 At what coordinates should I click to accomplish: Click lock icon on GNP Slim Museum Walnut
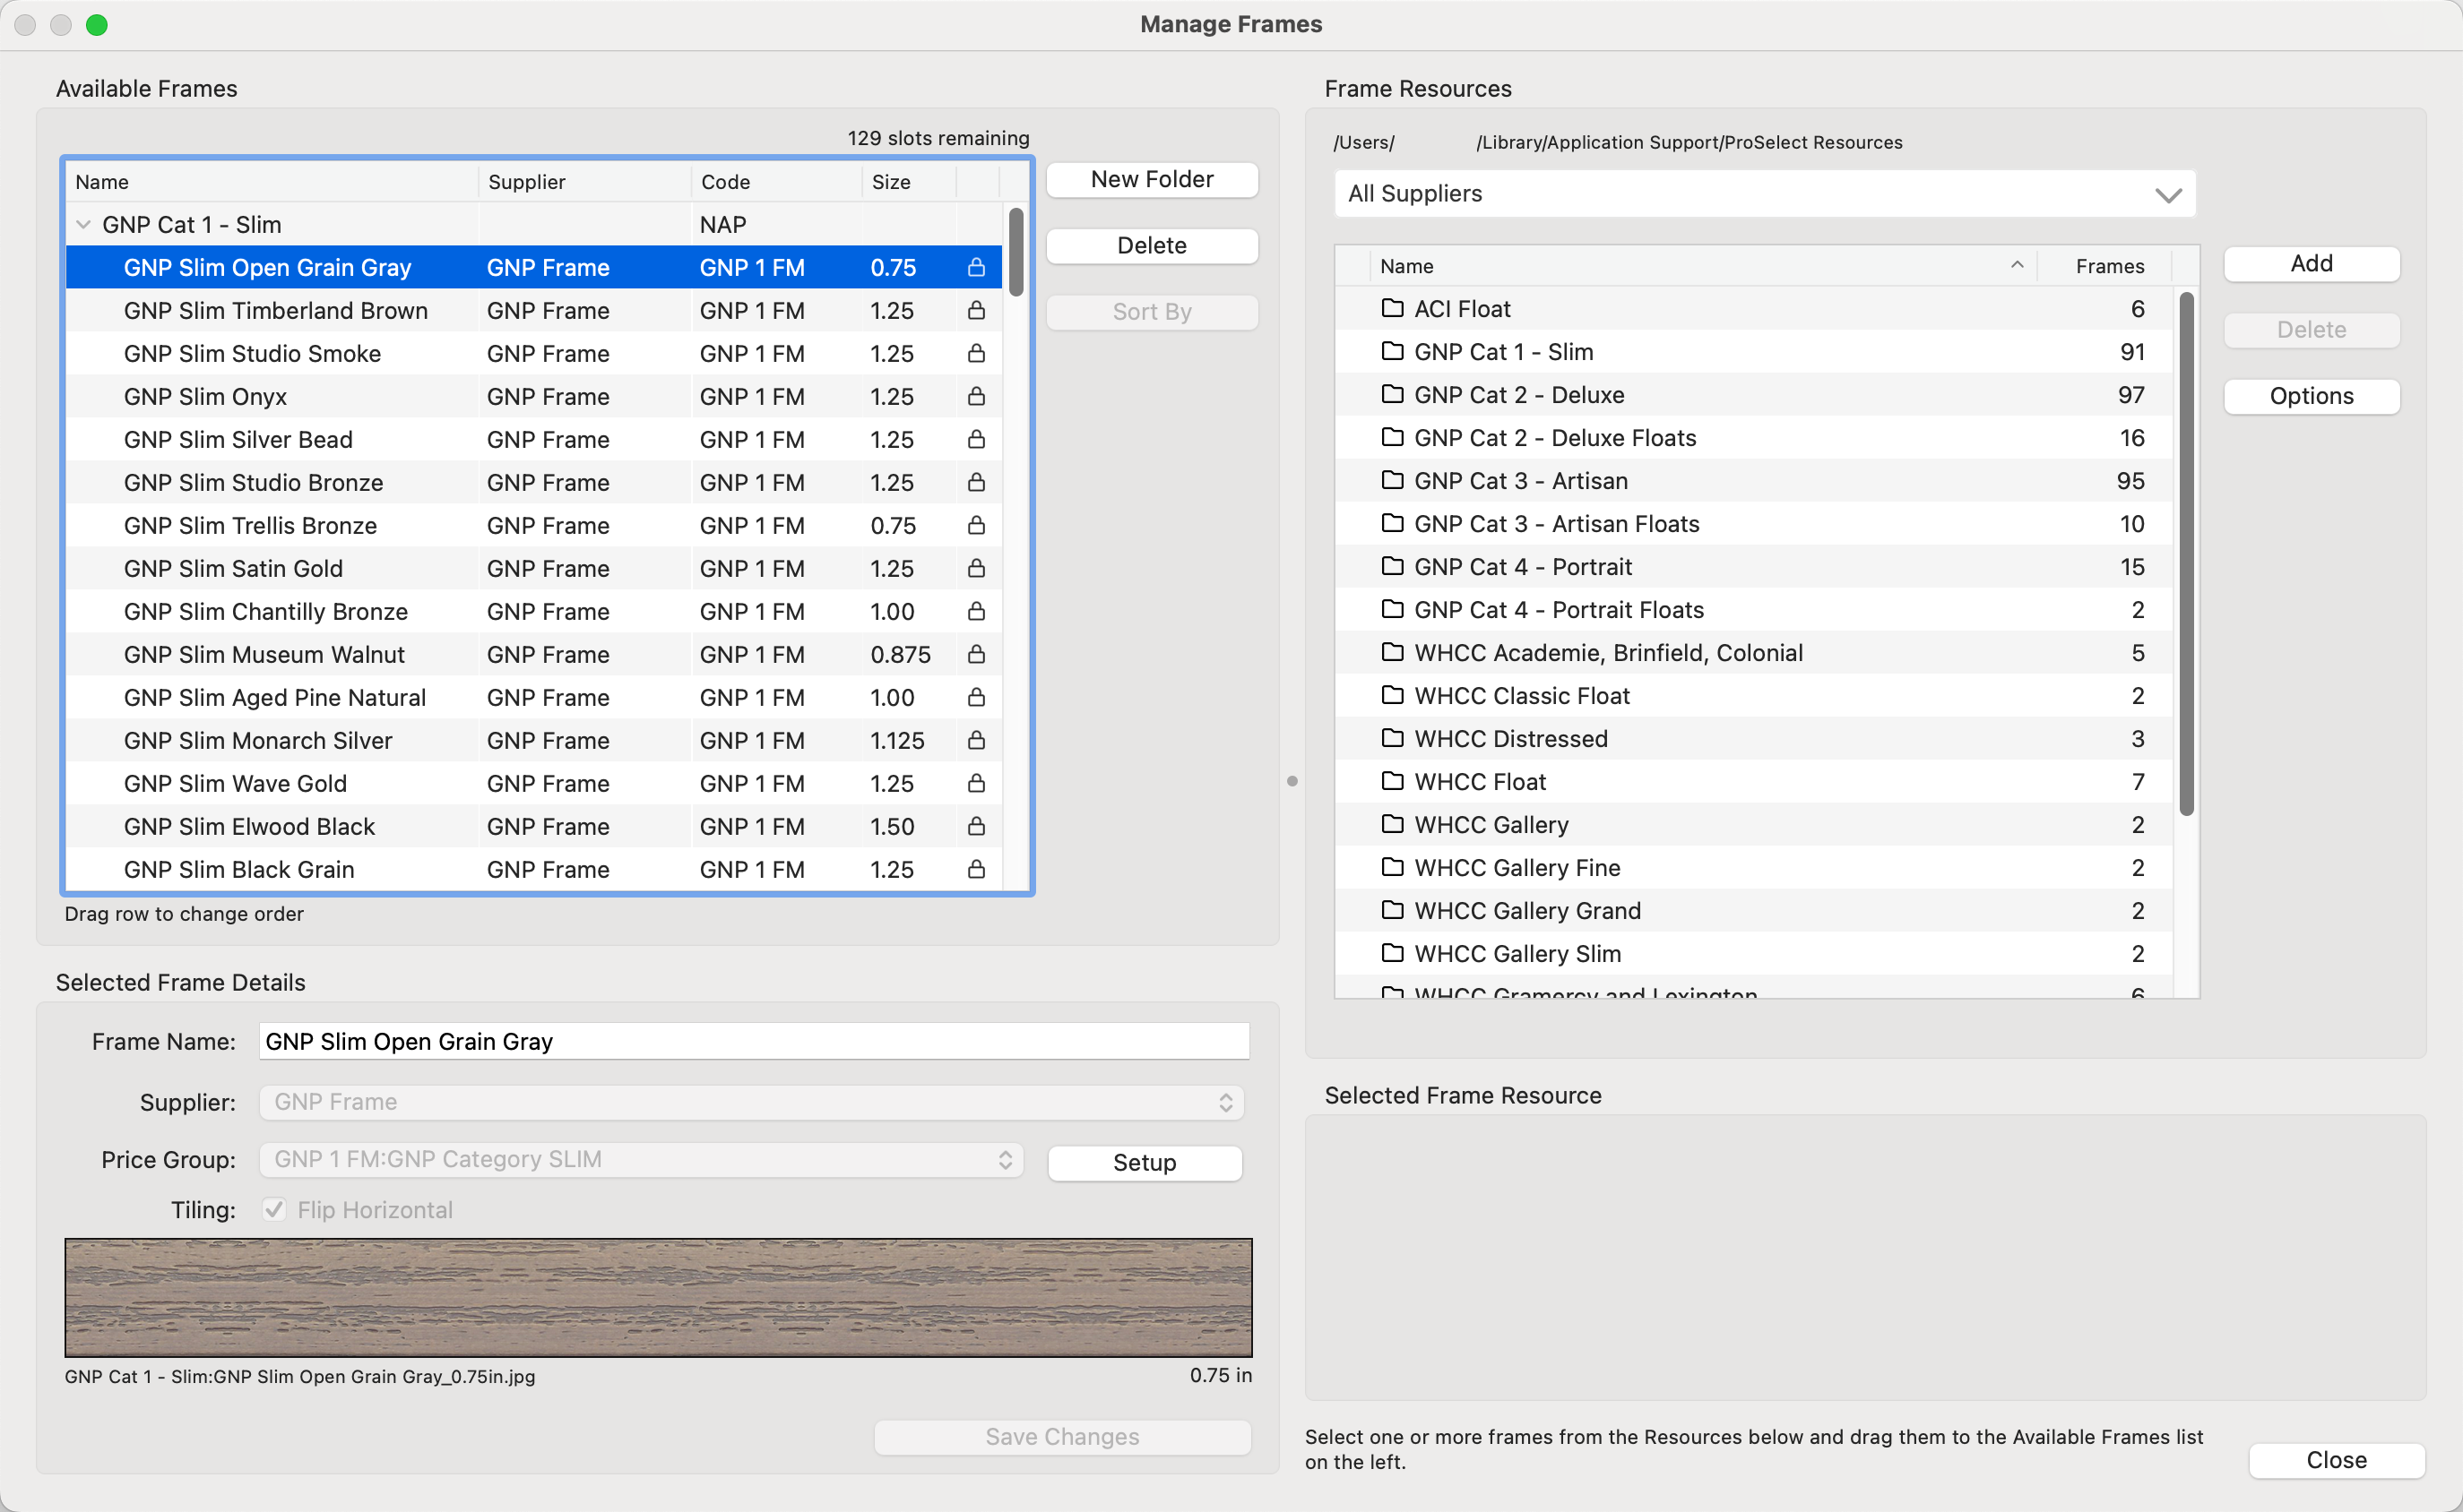point(976,655)
